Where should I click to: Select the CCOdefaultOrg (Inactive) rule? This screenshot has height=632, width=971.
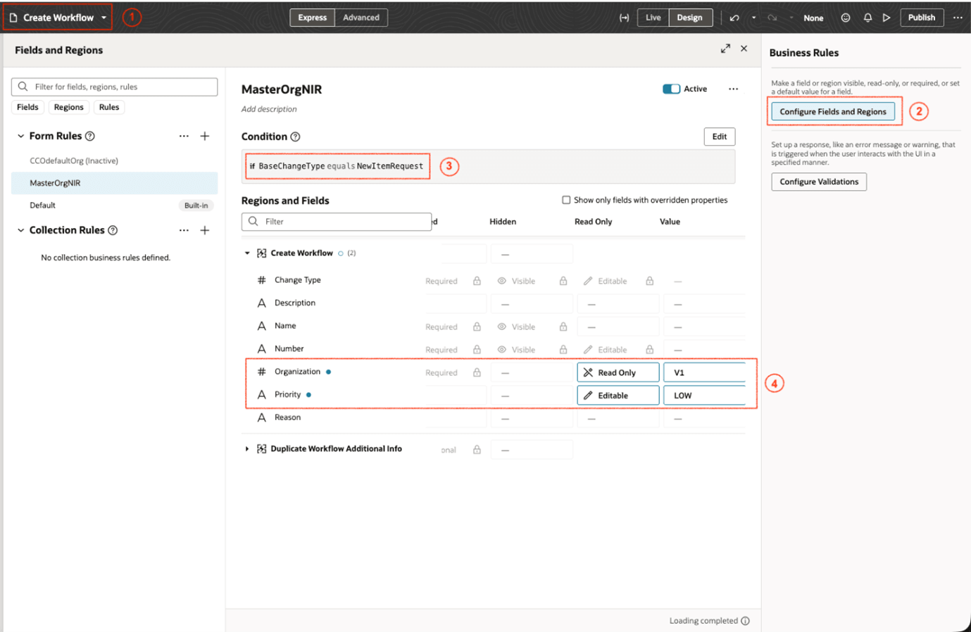pos(115,160)
